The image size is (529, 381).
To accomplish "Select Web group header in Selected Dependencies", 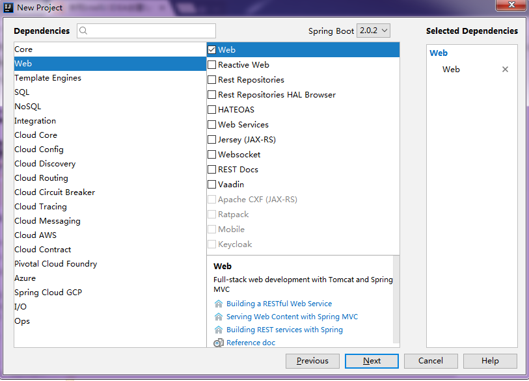I will coord(439,53).
